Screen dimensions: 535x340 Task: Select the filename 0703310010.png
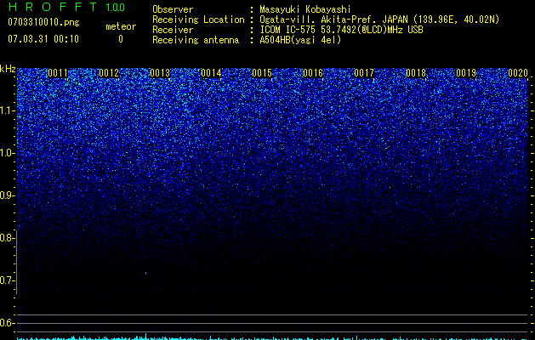click(43, 23)
